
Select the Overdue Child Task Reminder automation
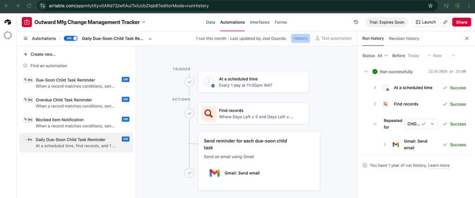click(76, 103)
